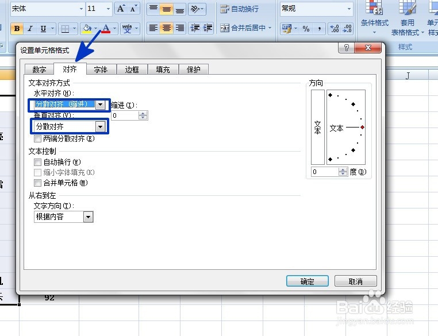The width and height of the screenshot is (438, 336).
Task: Decrease decimal places icon
Action: tap(347, 29)
